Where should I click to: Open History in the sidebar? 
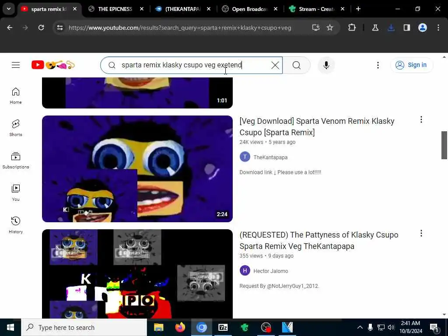click(16, 225)
